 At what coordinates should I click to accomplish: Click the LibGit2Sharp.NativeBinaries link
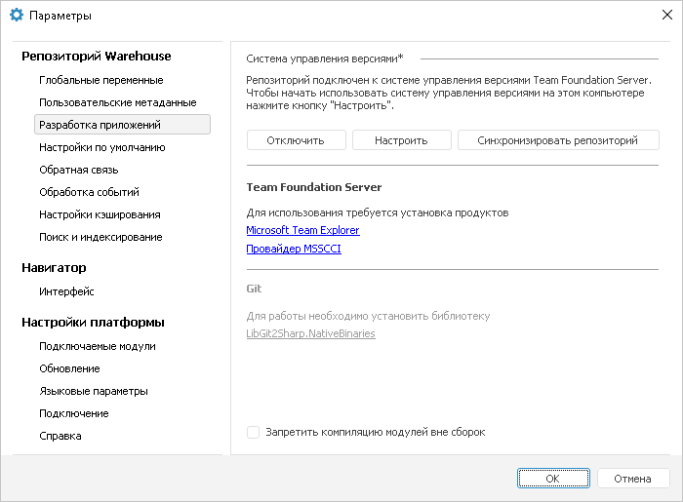[x=310, y=333]
